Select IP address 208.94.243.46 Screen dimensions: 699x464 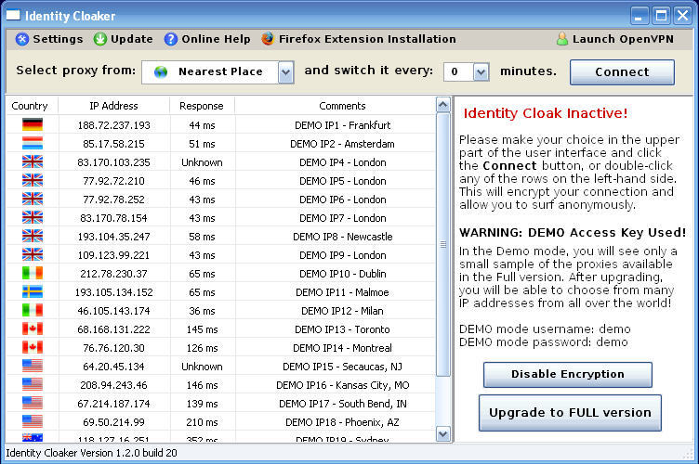tap(113, 385)
